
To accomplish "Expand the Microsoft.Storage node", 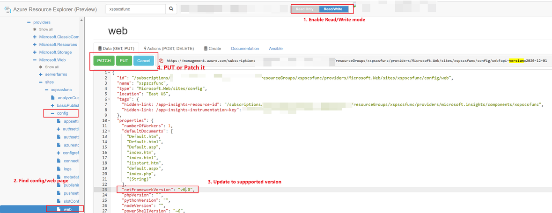I will point(35,52).
